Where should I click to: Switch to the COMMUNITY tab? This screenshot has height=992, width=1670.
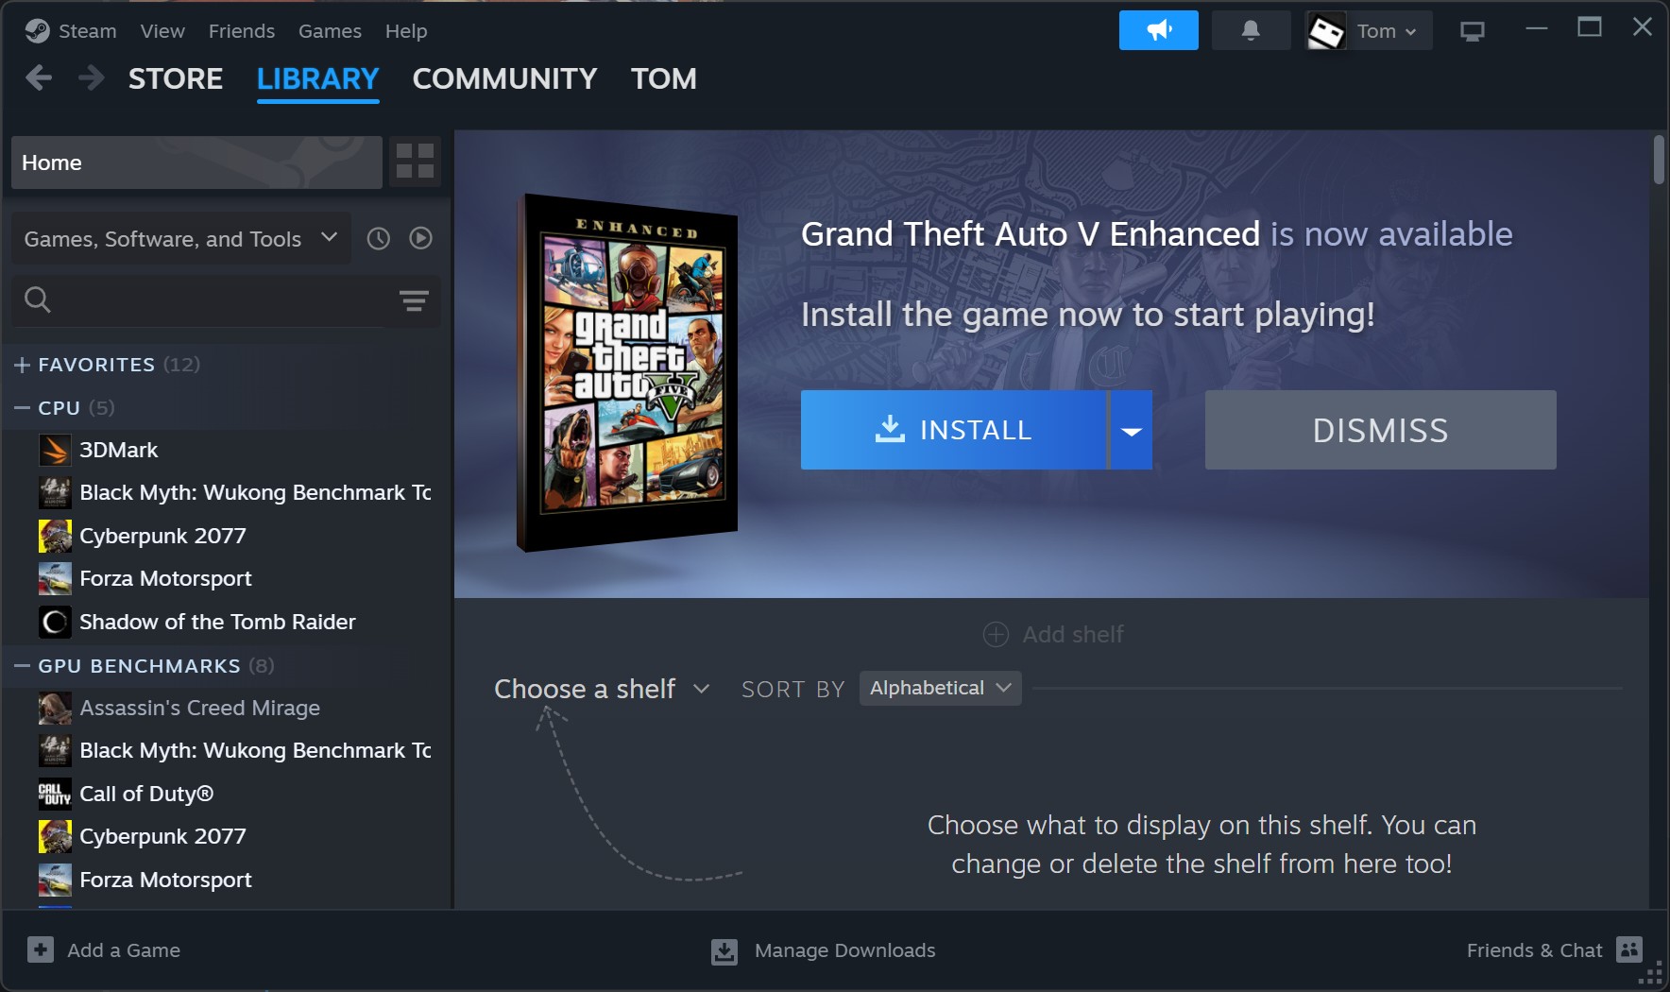(x=504, y=78)
